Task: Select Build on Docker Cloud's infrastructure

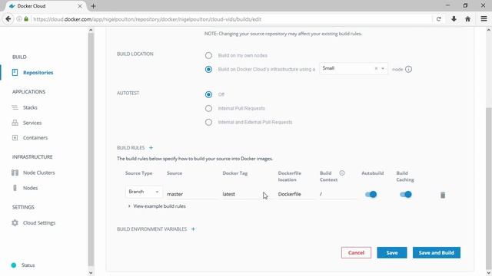Action: [208, 69]
